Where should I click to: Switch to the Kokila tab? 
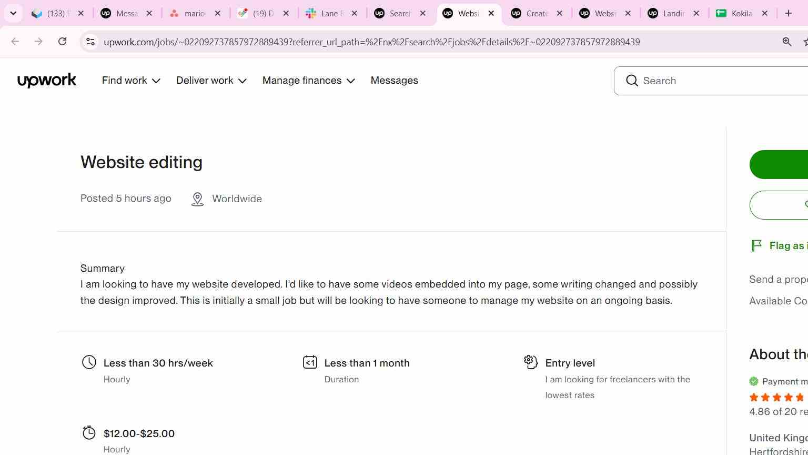click(x=742, y=13)
